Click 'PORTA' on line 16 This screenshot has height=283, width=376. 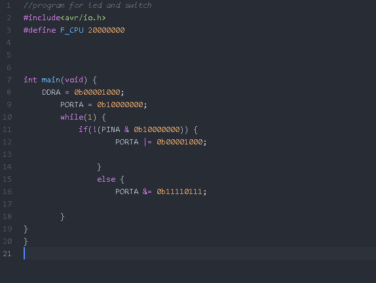(x=127, y=191)
